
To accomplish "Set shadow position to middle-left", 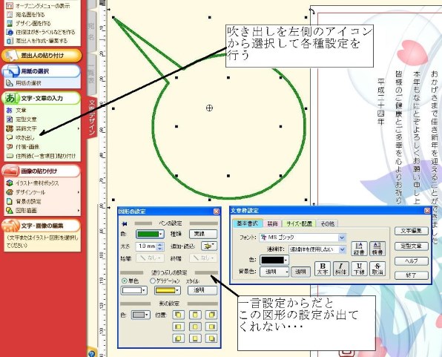I will (x=178, y=327).
